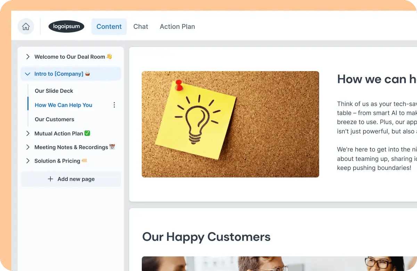This screenshot has width=417, height=271.
Task: Open Mutual Action Plan section label
Action: click(62, 133)
